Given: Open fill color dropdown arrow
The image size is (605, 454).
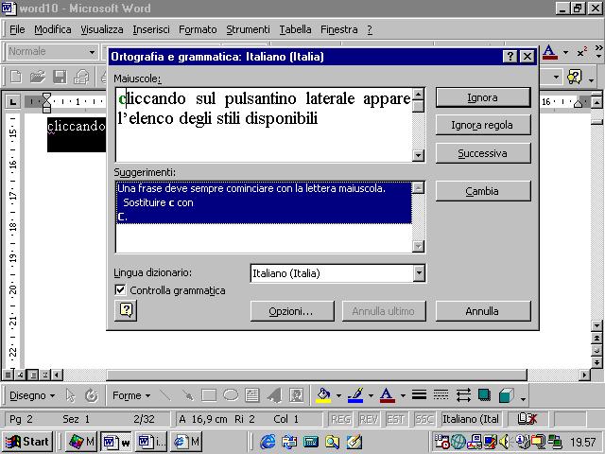Looking at the screenshot, I should pyautogui.click(x=338, y=395).
